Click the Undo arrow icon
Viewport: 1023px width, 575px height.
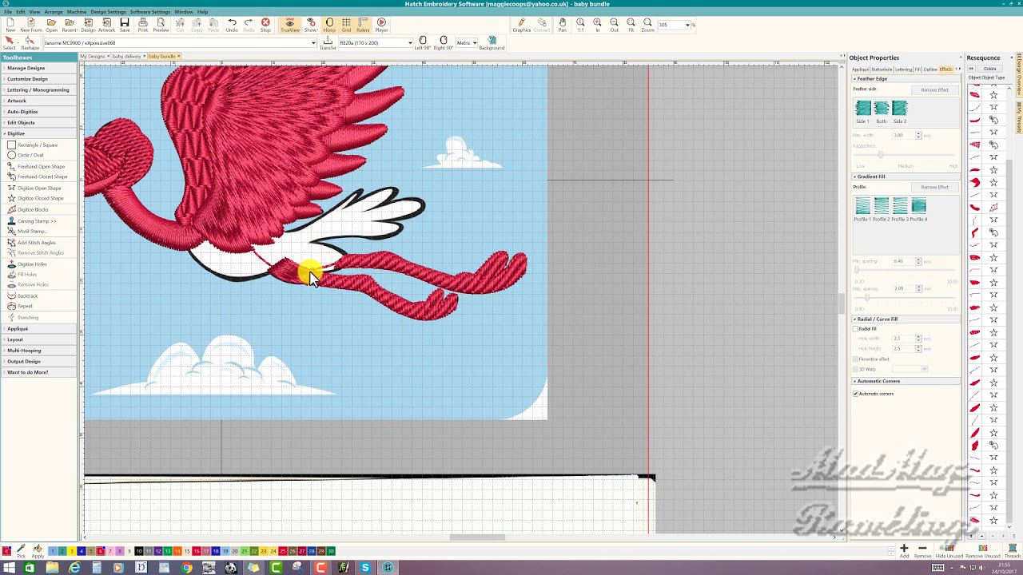click(232, 24)
